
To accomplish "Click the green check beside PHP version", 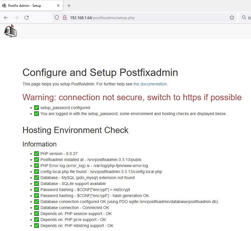I will (37, 154).
